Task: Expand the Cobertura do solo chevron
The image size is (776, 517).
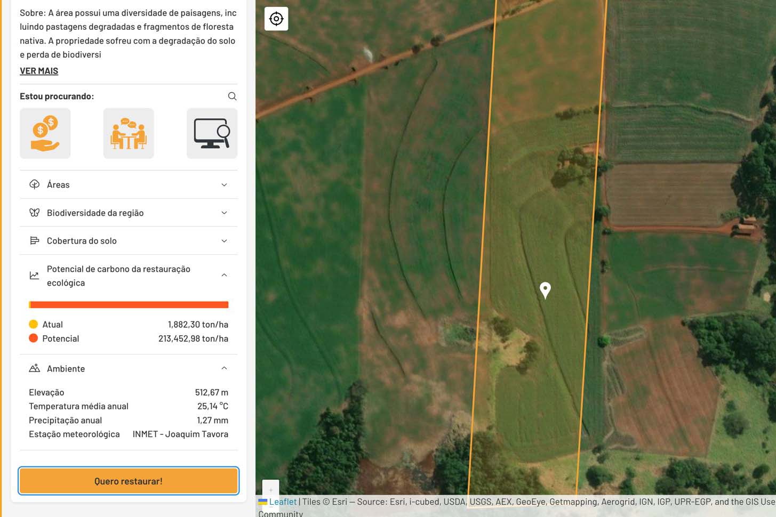Action: (224, 240)
